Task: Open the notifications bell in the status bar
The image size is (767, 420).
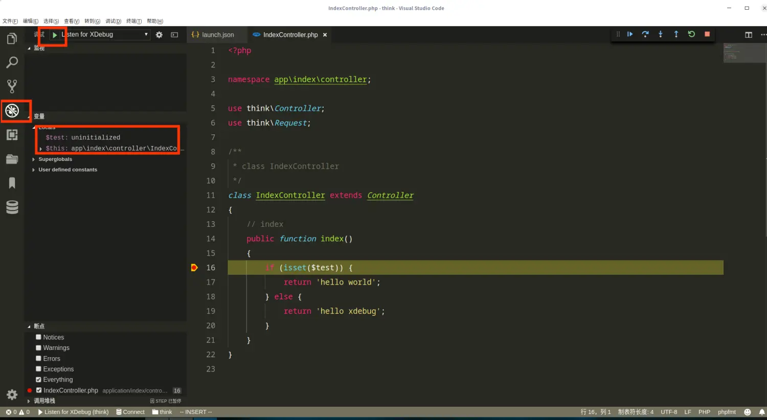Action: (x=761, y=412)
